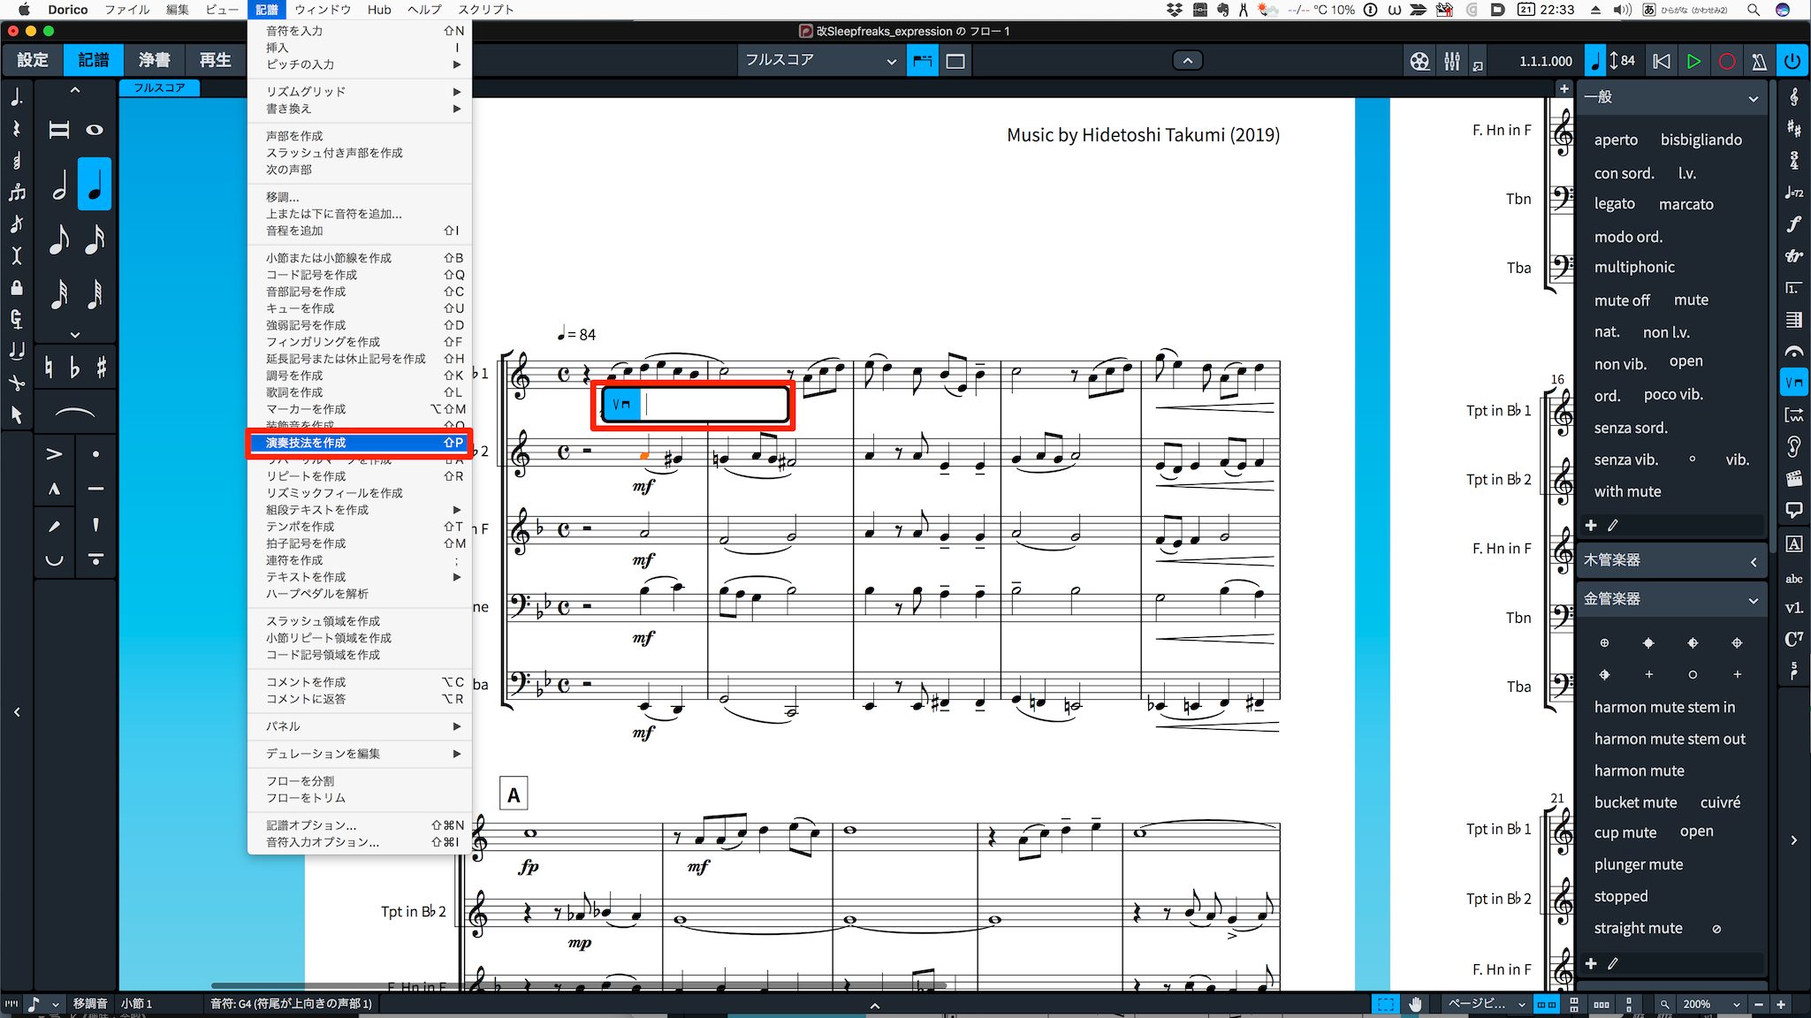Insert the straight mute playing technique
Screen dimensions: 1811x1018
(x=1638, y=928)
